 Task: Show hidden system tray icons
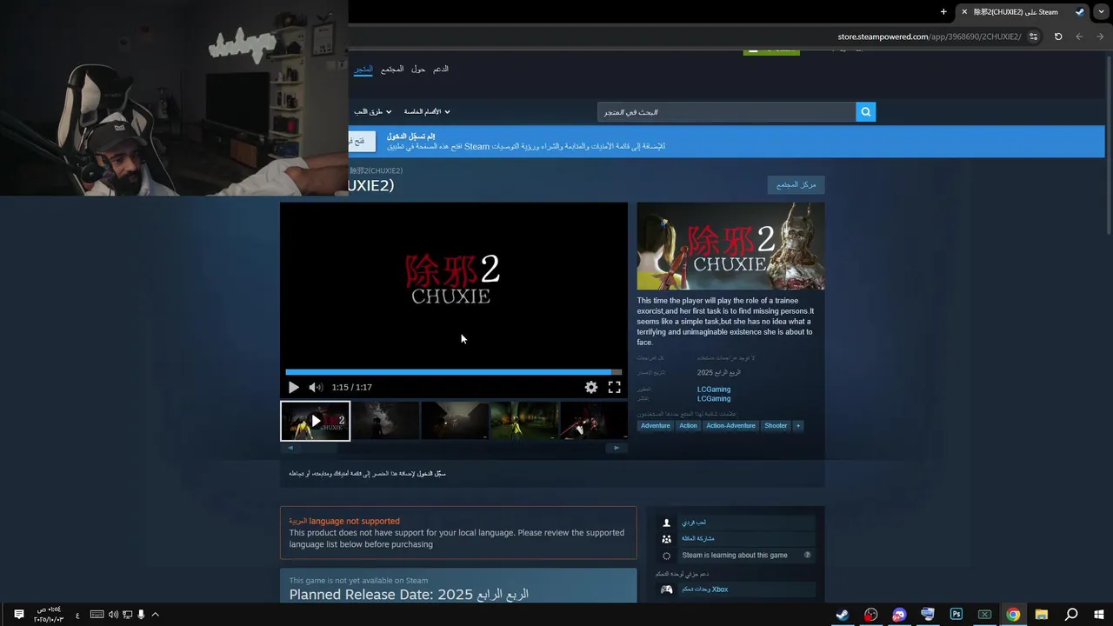coord(155,615)
